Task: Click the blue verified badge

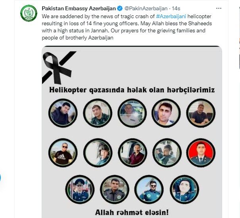Action: [x=120, y=8]
